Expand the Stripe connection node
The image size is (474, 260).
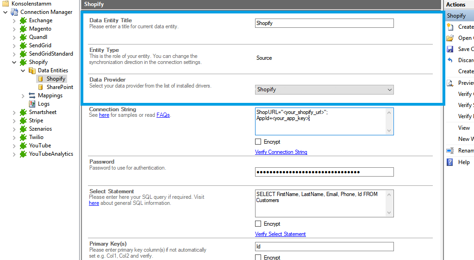click(x=14, y=120)
